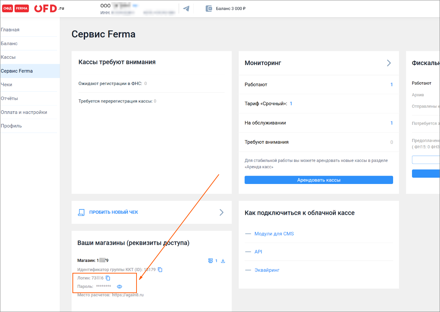Click the Работают count in Мониторинг

(x=391, y=85)
